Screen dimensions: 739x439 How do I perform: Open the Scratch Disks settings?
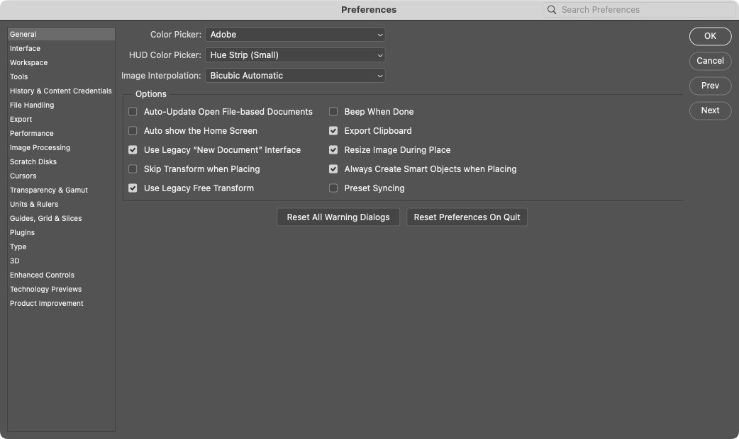tap(33, 161)
